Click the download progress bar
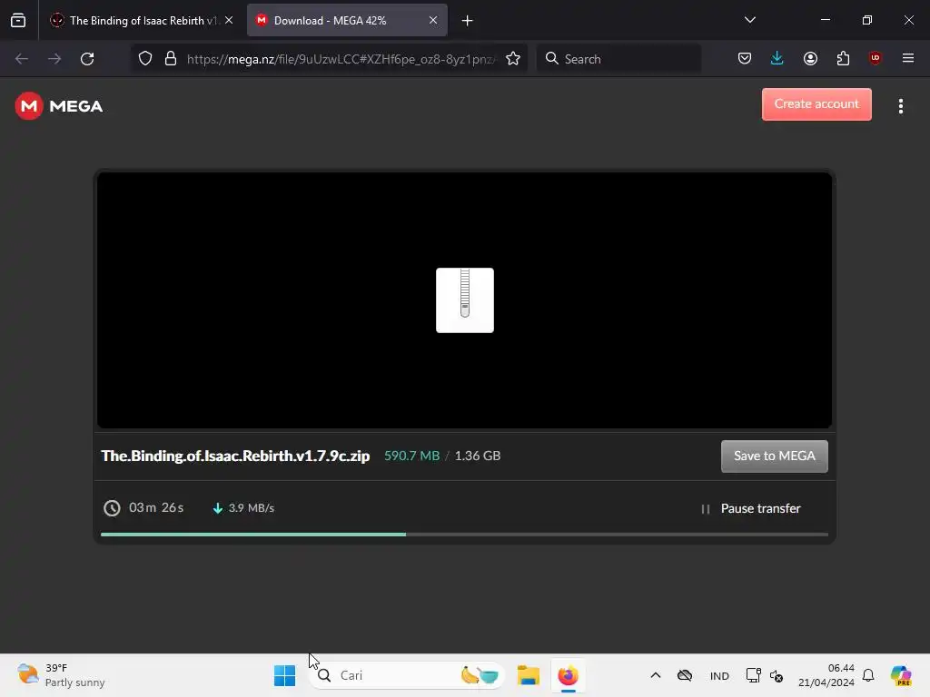 (x=464, y=535)
